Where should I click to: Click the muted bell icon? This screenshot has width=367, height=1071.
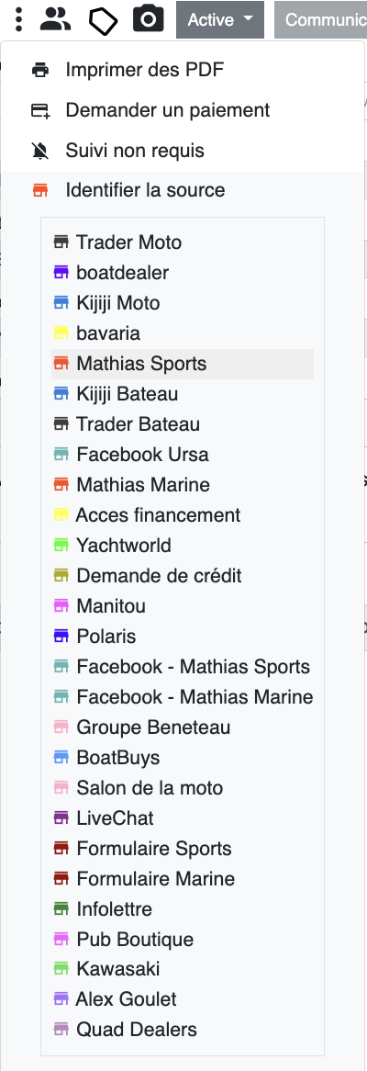pyautogui.click(x=41, y=151)
